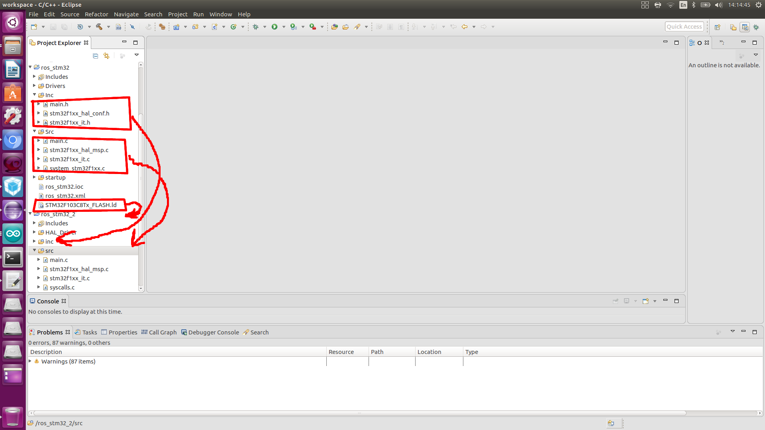The width and height of the screenshot is (765, 430).
Task: Click the binary 010 toolbar icon
Action: coord(118,27)
